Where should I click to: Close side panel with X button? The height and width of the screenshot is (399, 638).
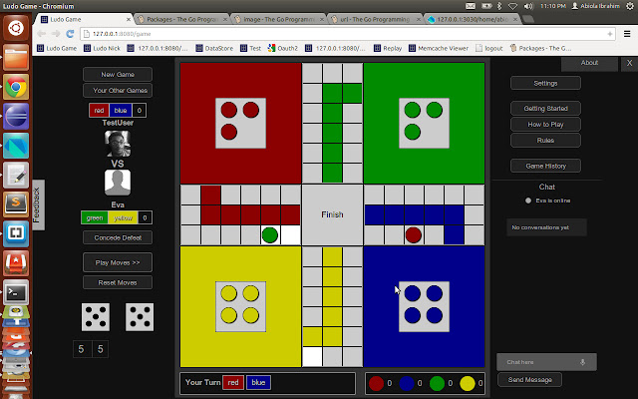(x=629, y=63)
